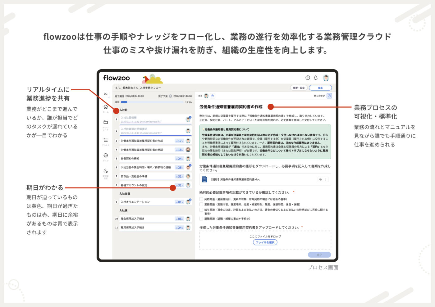The width and height of the screenshot is (435, 307).
Task: Click the 4/1_鈴木裕太さん_入社手続きフロー title
Action: [x=138, y=88]
